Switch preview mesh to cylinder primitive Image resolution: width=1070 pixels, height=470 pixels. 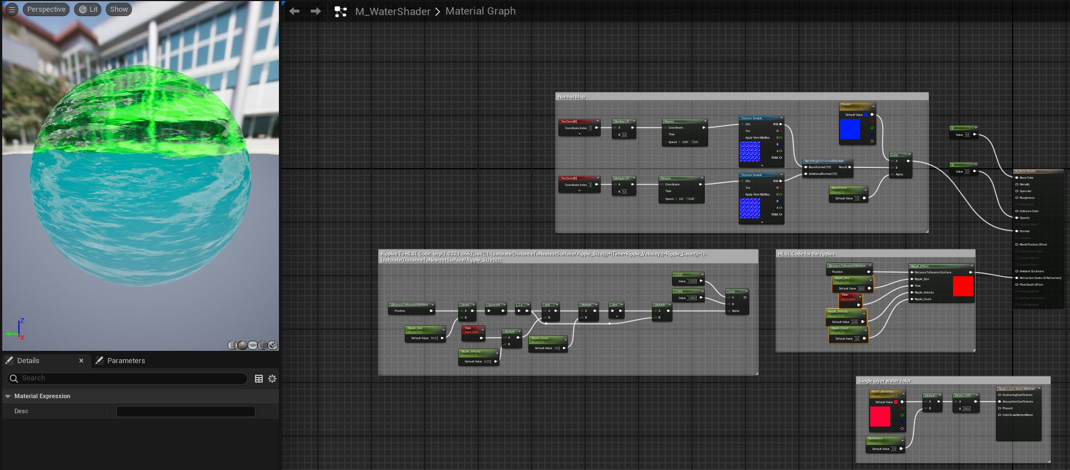click(233, 345)
